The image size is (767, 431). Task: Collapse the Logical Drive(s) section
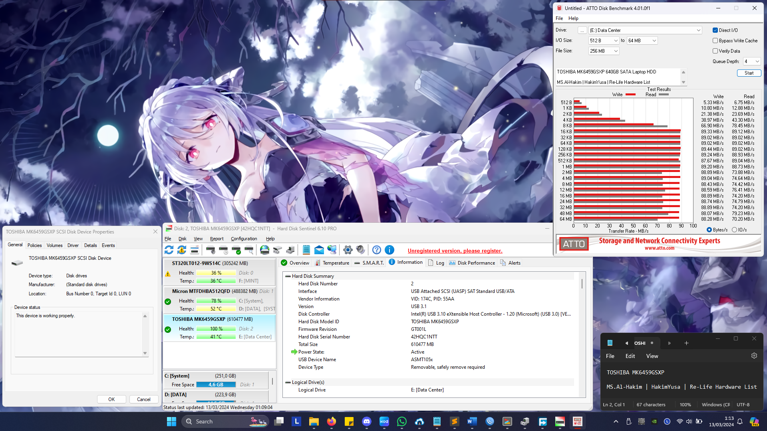288,382
